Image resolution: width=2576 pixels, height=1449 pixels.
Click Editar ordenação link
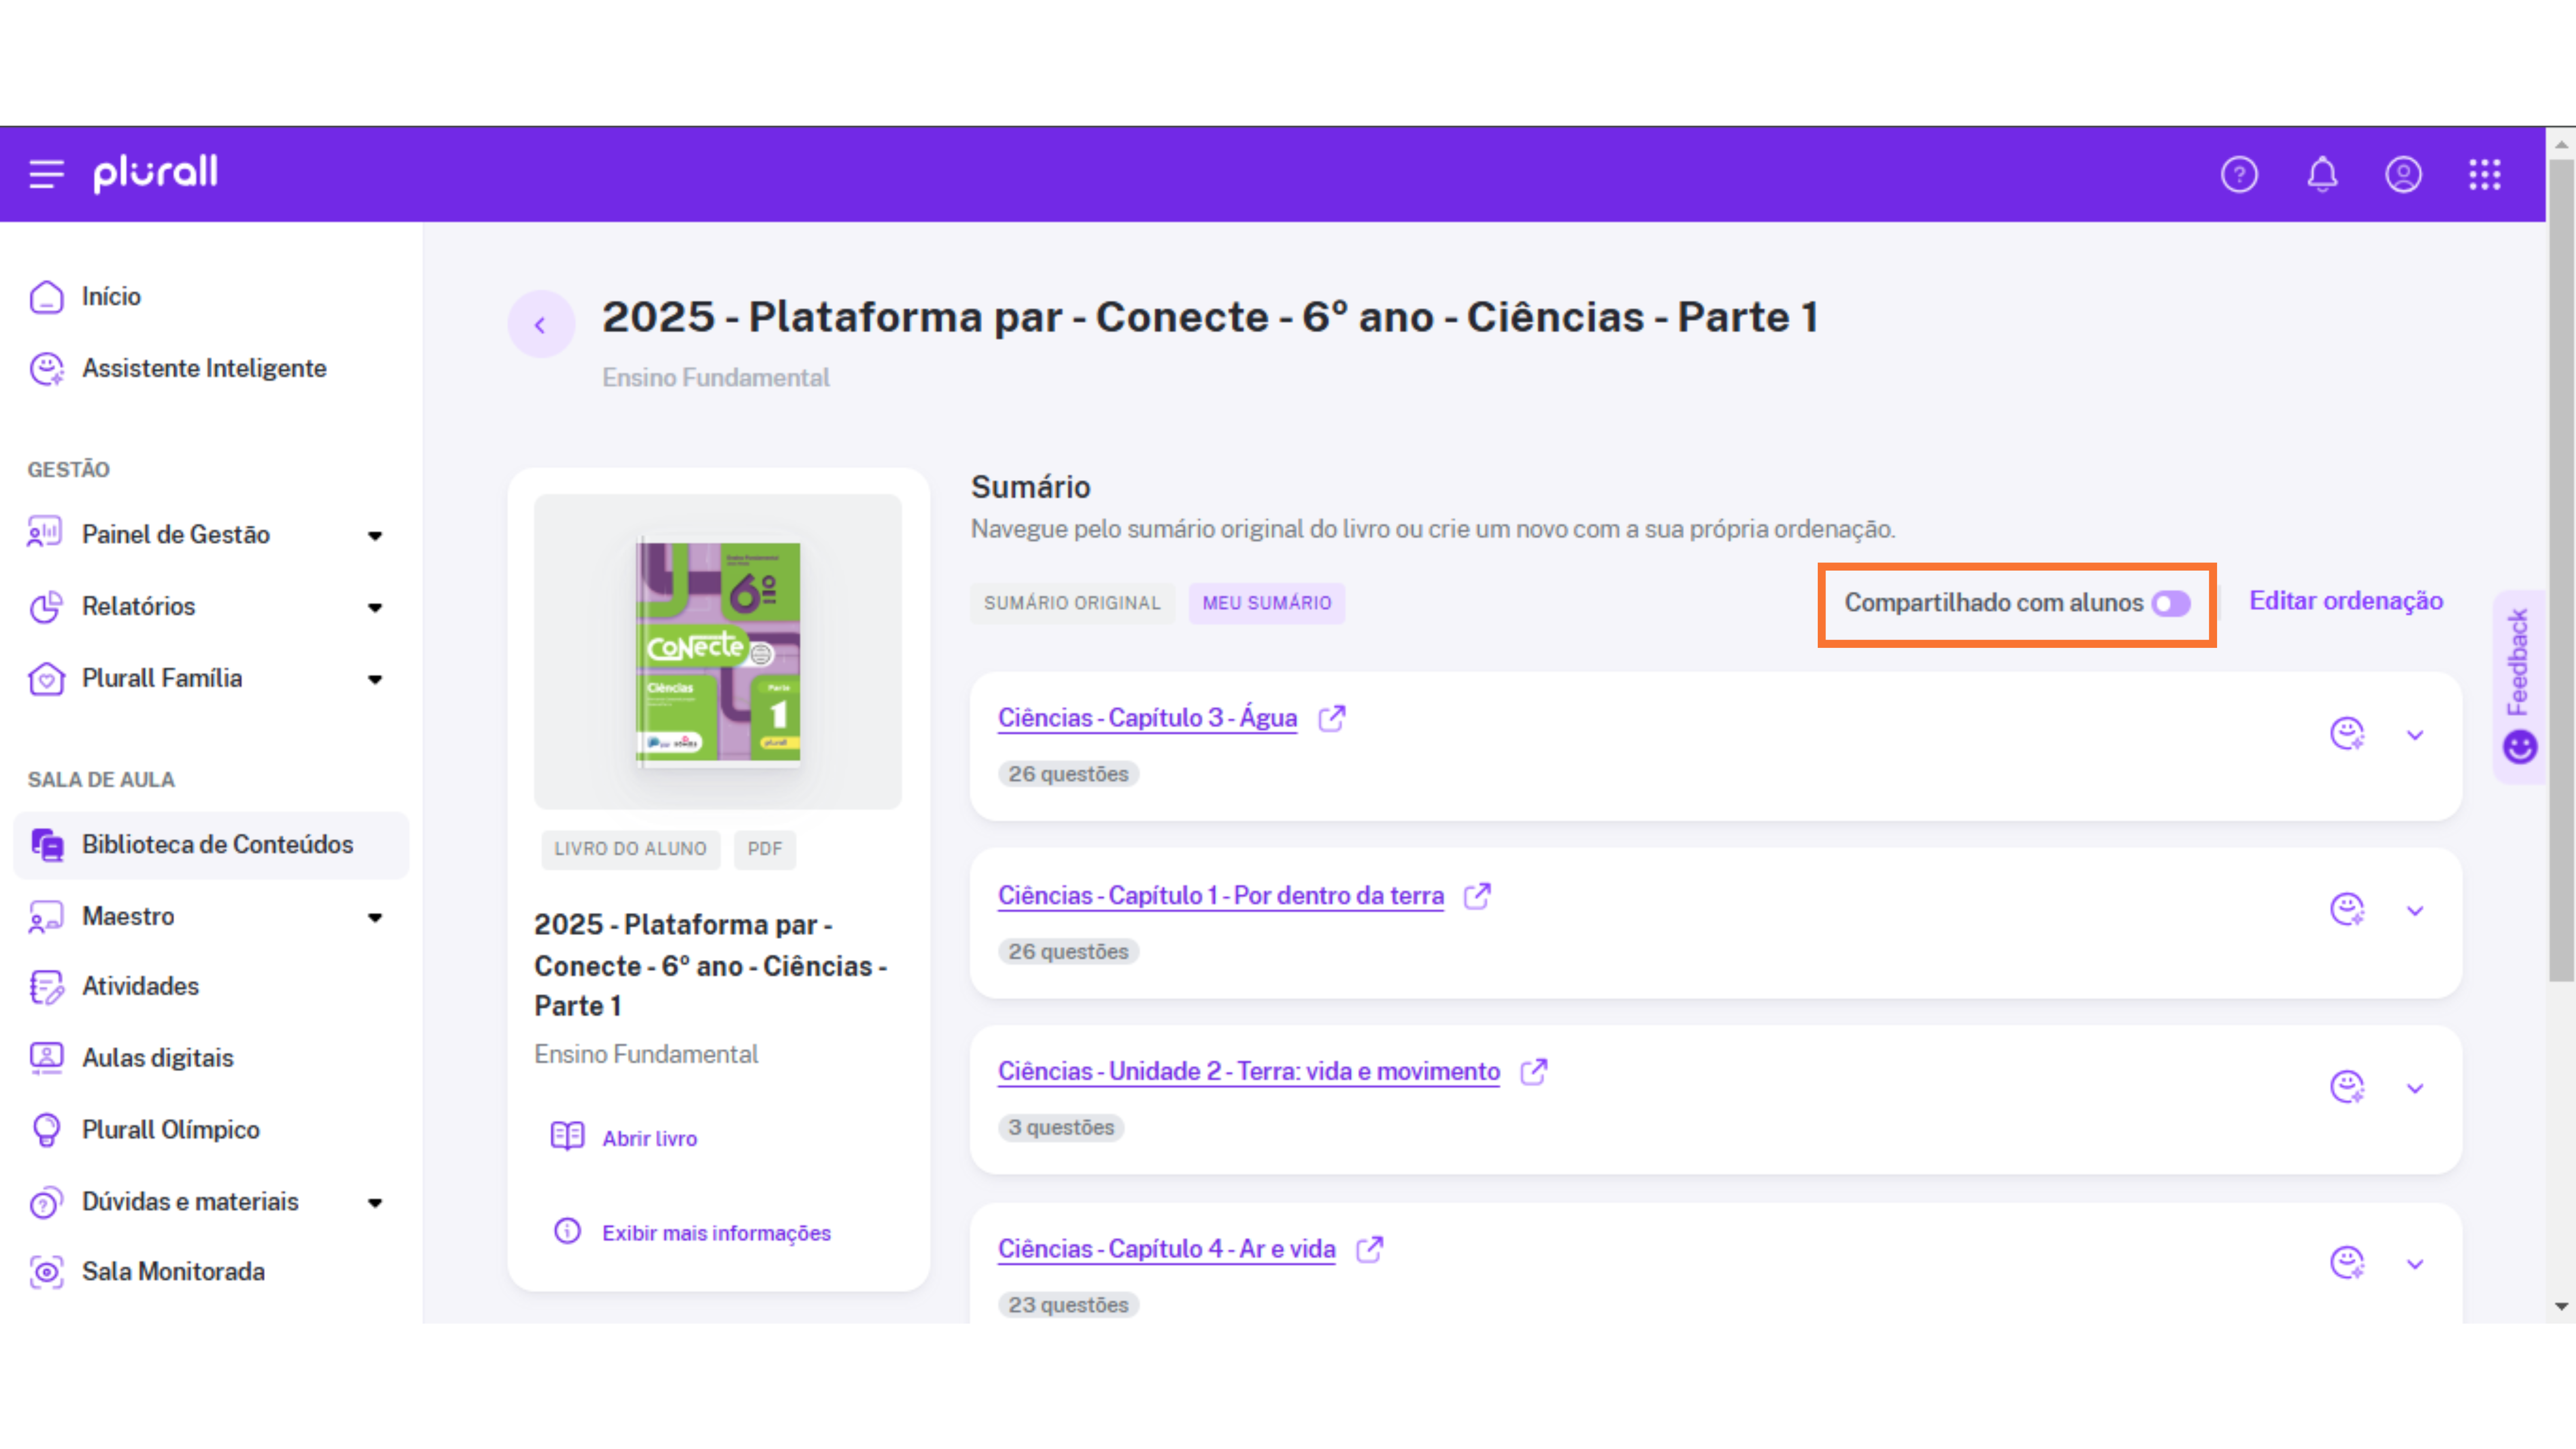pyautogui.click(x=2346, y=601)
